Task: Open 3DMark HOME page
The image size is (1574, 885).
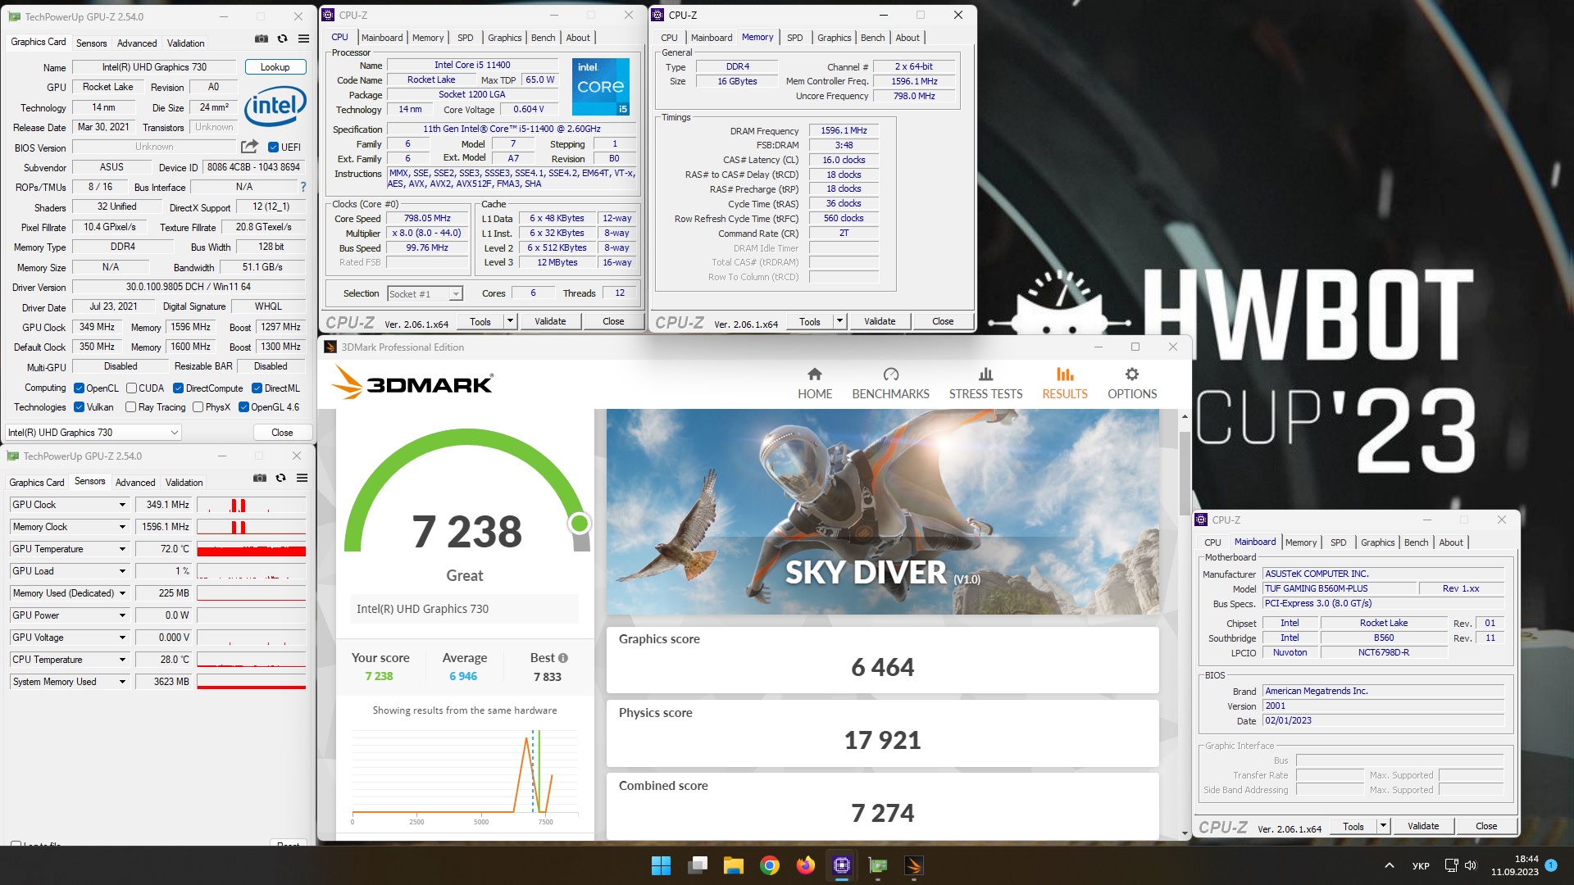Action: (815, 383)
